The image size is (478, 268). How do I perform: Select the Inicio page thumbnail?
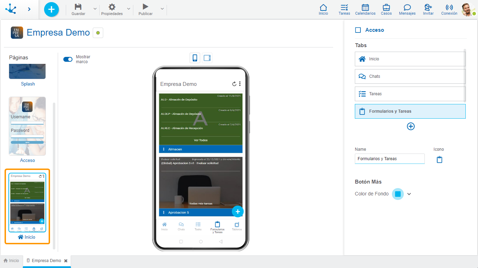[x=27, y=202]
